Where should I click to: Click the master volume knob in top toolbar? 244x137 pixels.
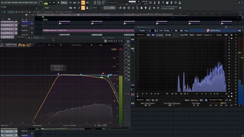coord(41,3)
